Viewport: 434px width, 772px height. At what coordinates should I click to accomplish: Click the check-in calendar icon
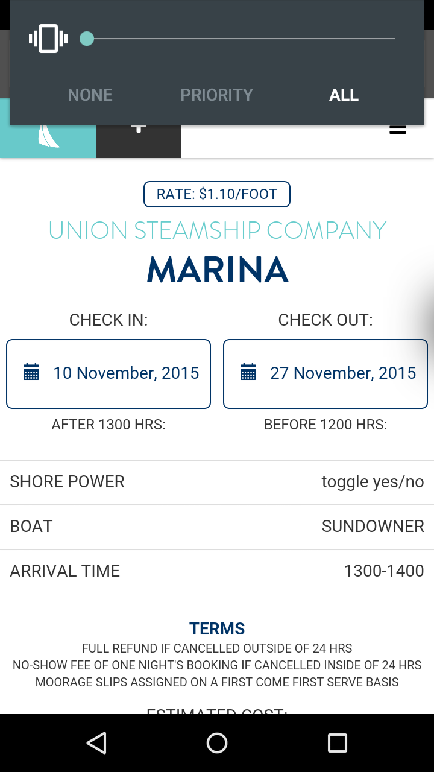[31, 372]
